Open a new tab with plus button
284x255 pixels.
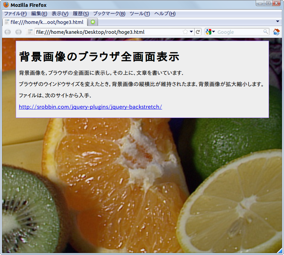[x=93, y=22]
